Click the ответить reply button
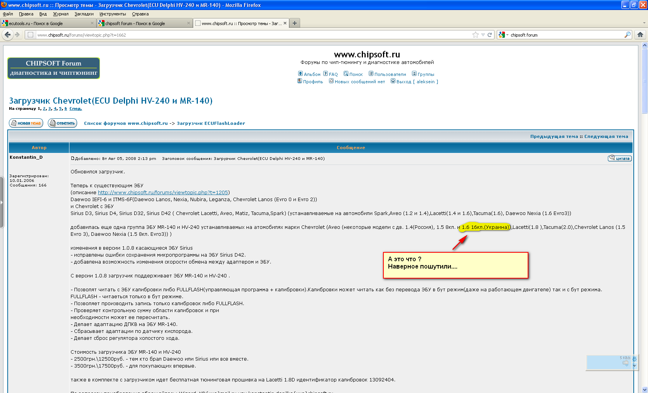 62,123
